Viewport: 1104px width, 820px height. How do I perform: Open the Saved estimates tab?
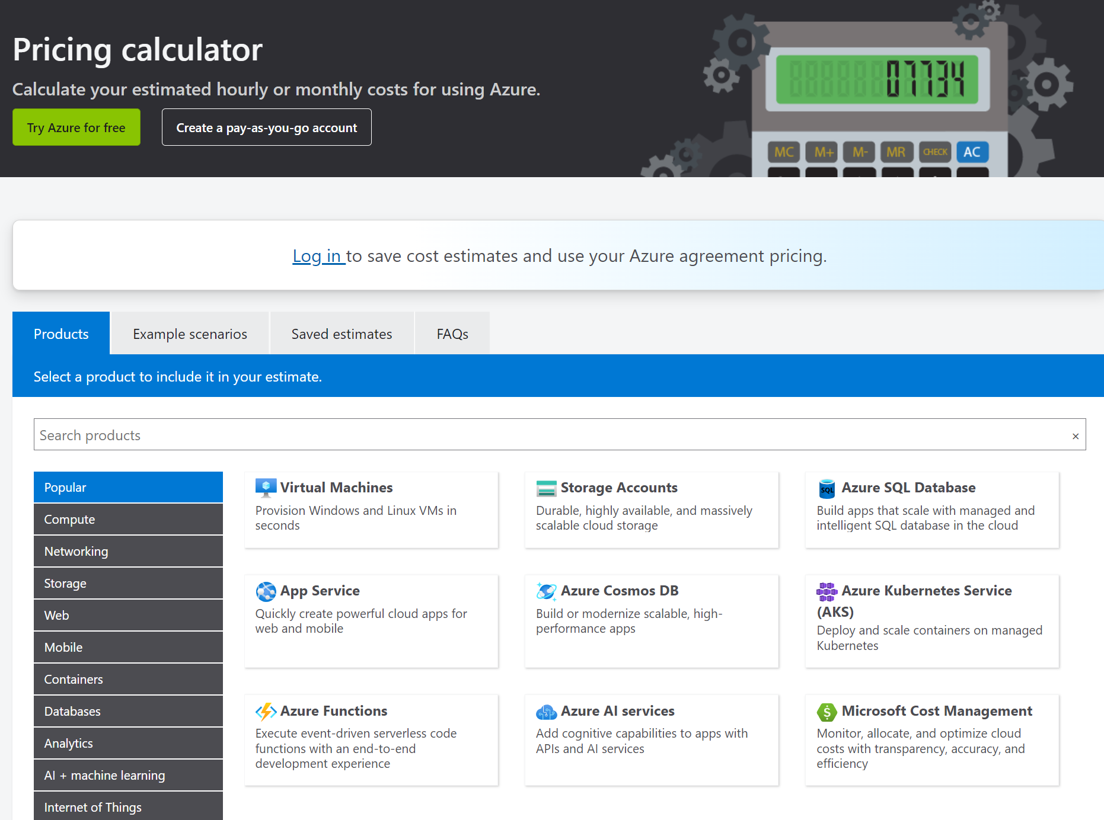point(342,334)
